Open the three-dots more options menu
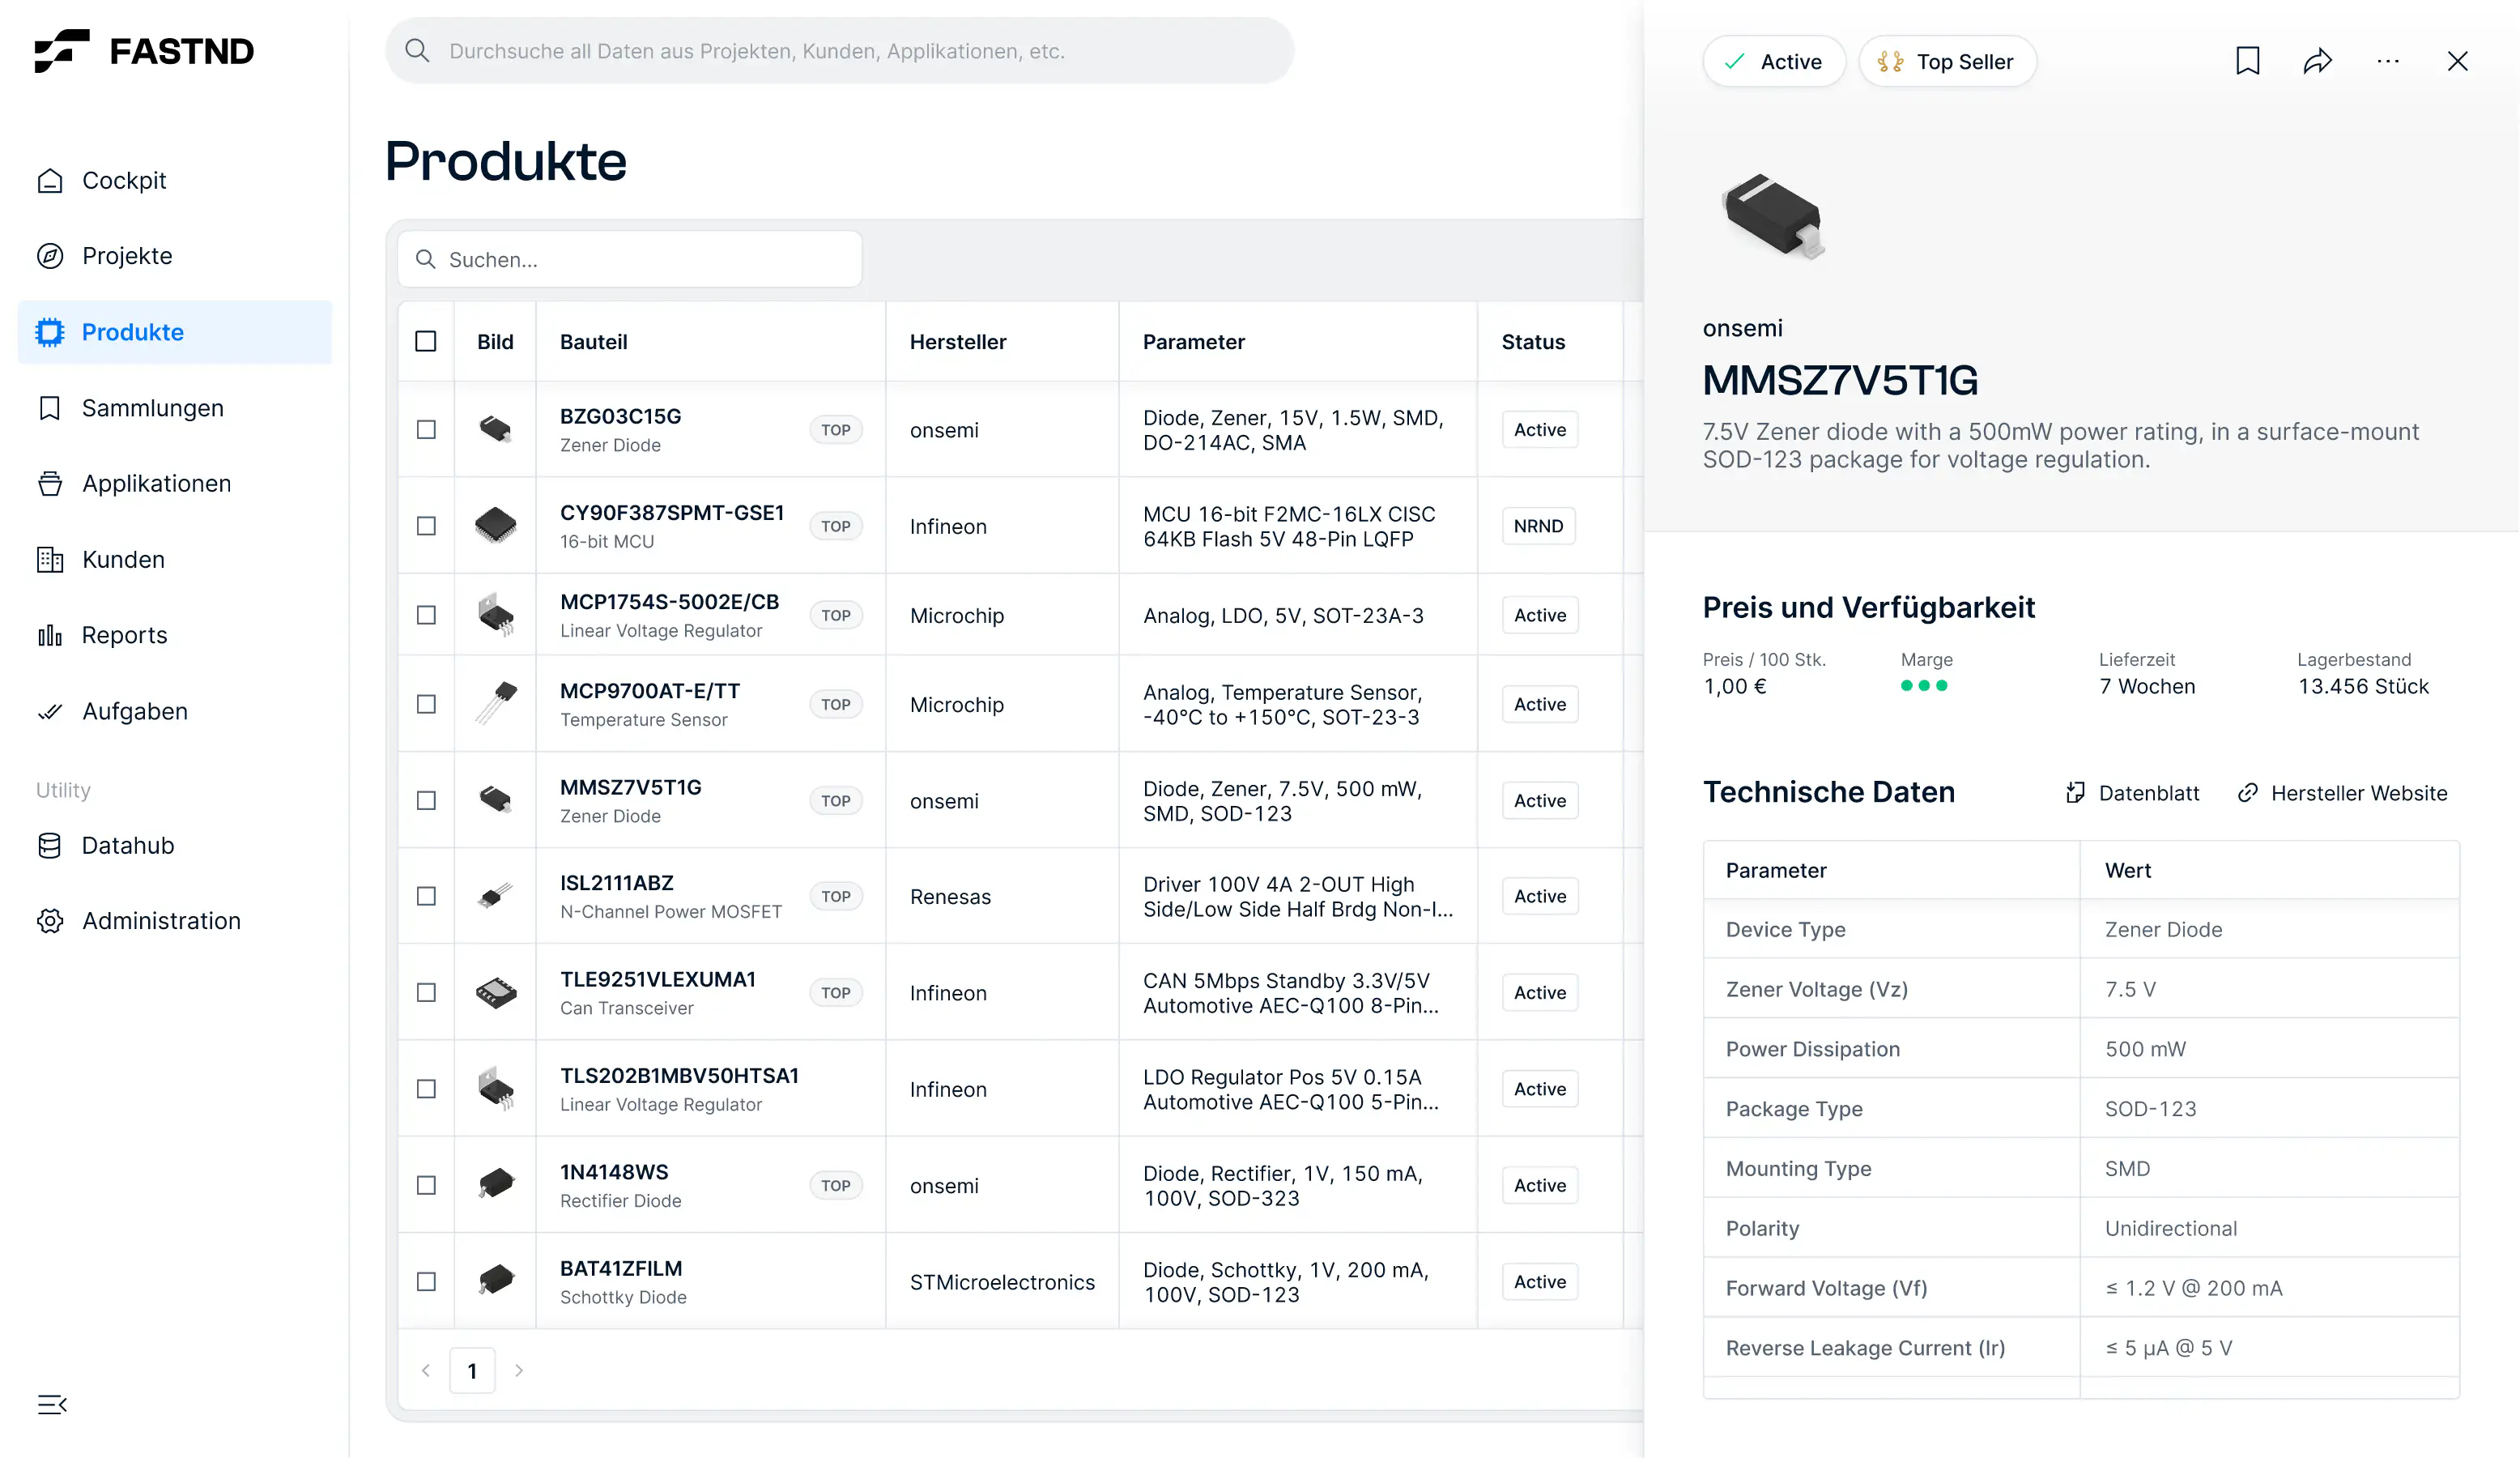The width and height of the screenshot is (2520, 1458). coord(2387,61)
